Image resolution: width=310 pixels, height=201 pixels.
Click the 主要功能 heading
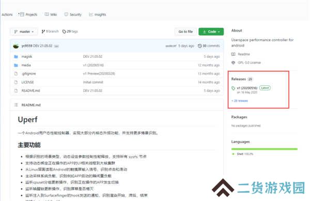[x=29, y=145]
